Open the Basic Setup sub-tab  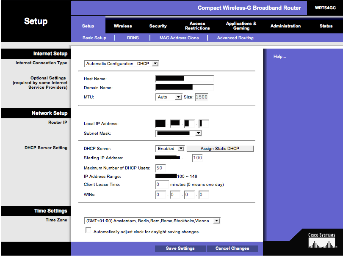pos(94,38)
